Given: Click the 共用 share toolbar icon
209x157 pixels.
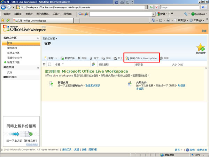Looking at the screenshot, I should pyautogui.click(x=161, y=58).
